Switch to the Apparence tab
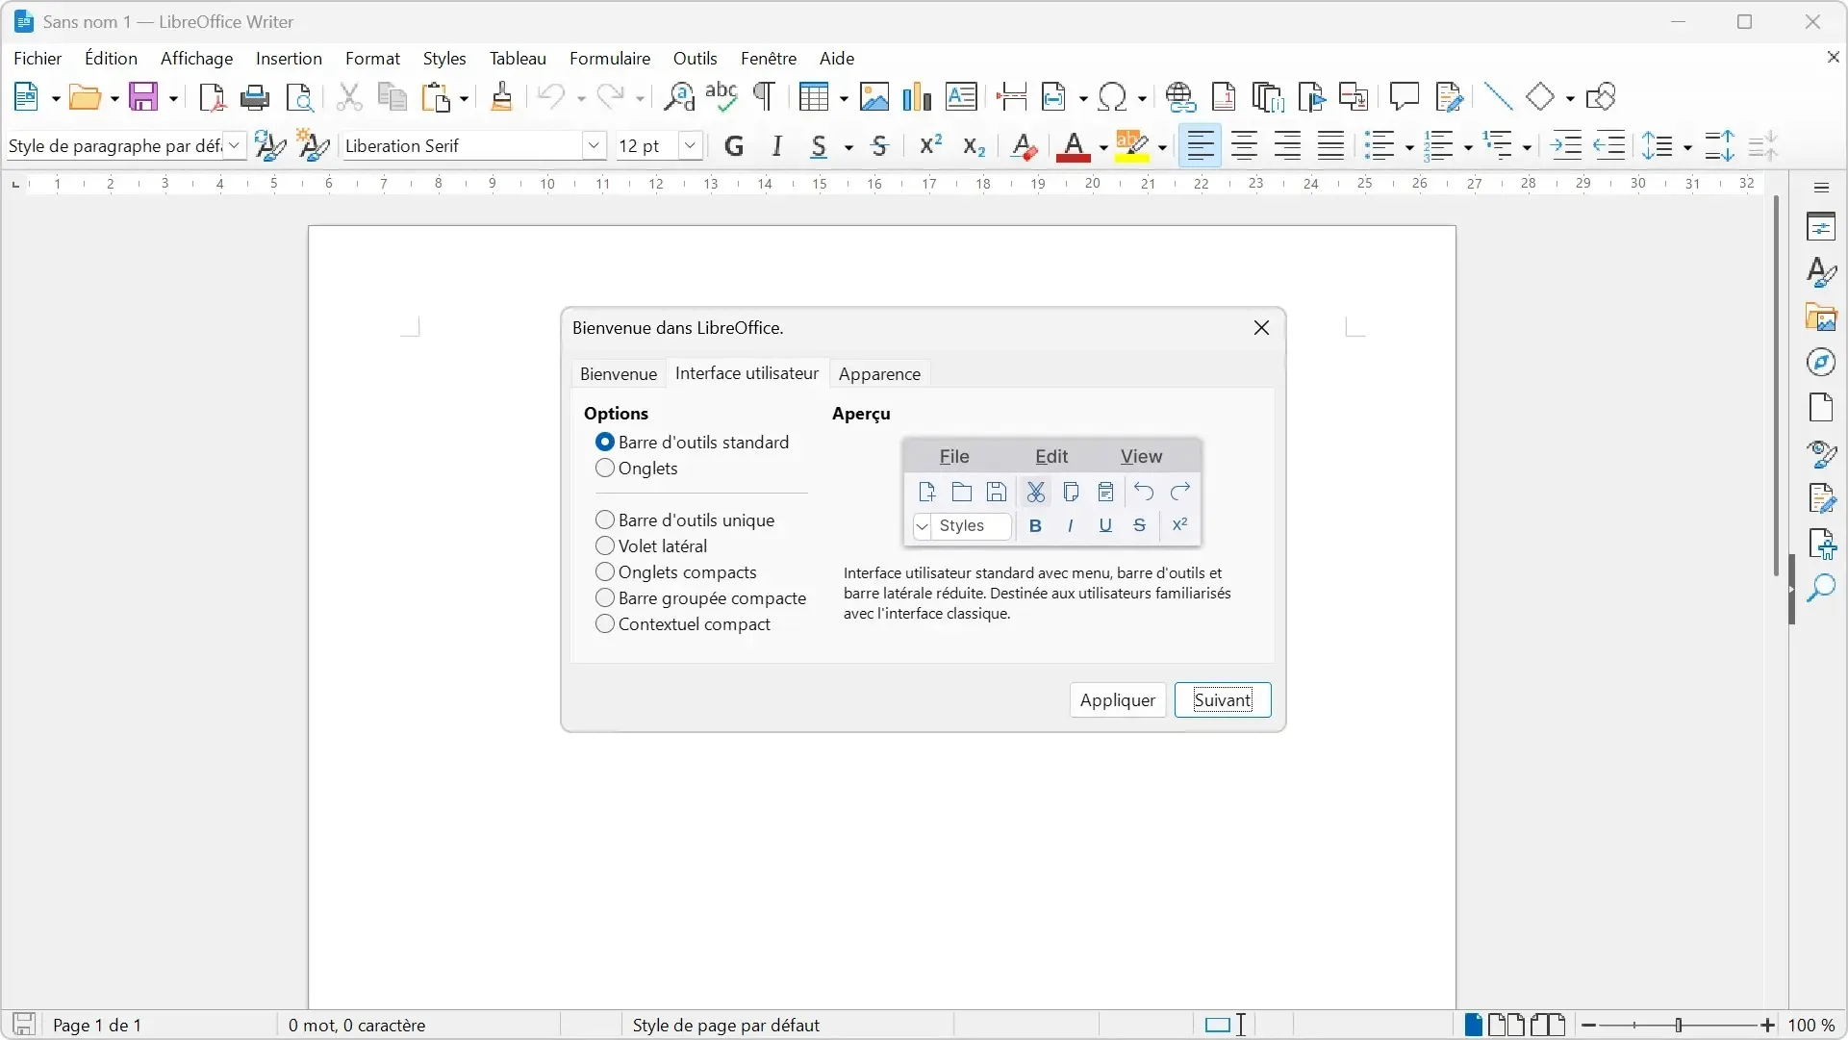Screen dimensions: 1848x1040 pos(880,374)
